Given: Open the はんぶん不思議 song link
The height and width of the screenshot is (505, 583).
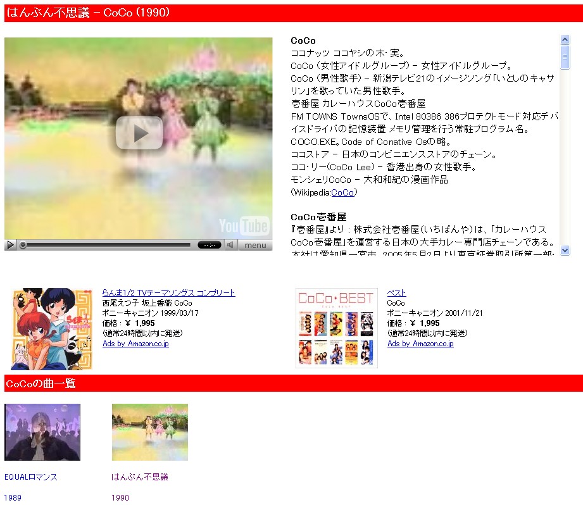Looking at the screenshot, I should click(140, 477).
